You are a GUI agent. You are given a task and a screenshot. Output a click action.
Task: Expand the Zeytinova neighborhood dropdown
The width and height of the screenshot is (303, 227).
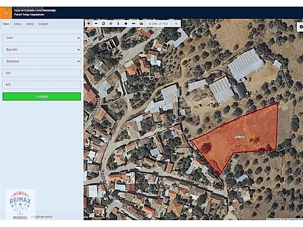coord(42,61)
